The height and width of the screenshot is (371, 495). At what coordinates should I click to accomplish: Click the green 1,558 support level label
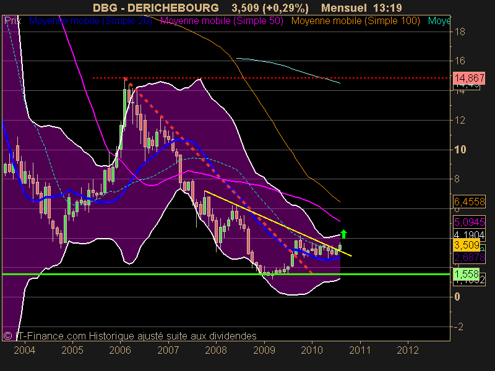(x=467, y=274)
